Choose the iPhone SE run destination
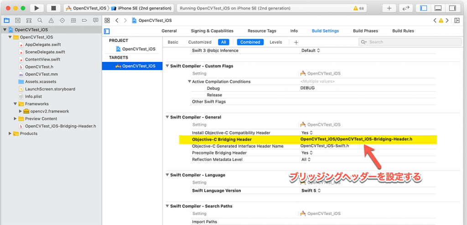The width and height of the screenshot is (467, 225). tap(141, 8)
